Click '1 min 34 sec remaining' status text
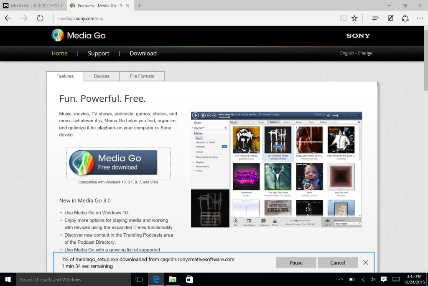This screenshot has height=286, width=428. click(x=87, y=266)
